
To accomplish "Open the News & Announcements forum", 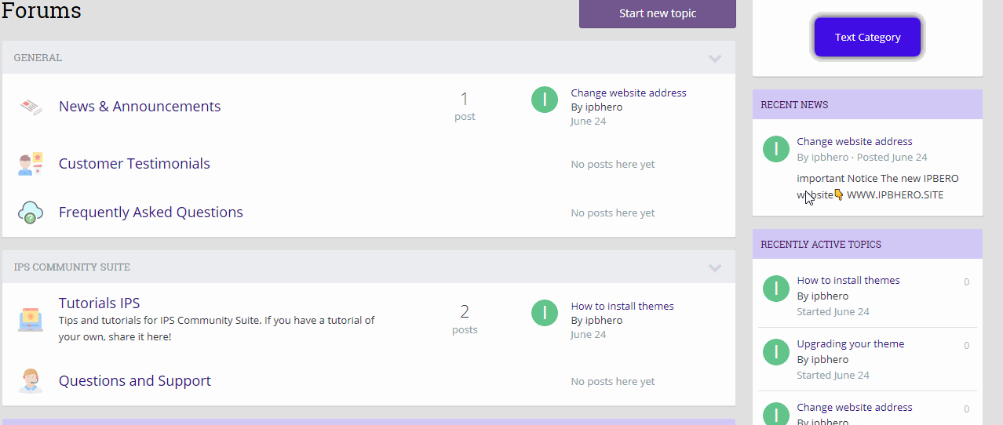I will [x=140, y=107].
